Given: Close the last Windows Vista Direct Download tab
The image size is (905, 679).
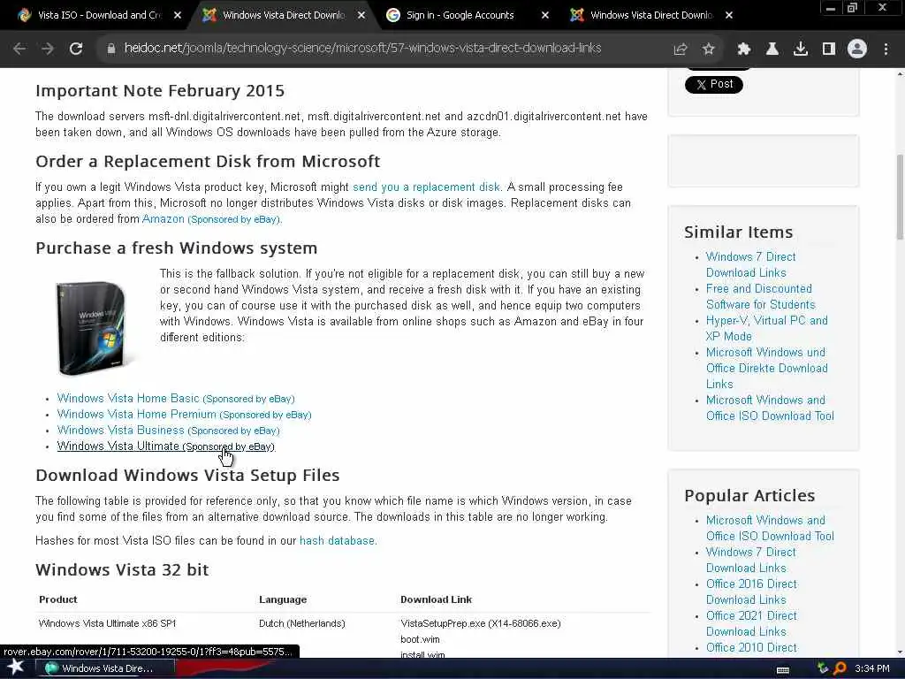Looking at the screenshot, I should [729, 15].
